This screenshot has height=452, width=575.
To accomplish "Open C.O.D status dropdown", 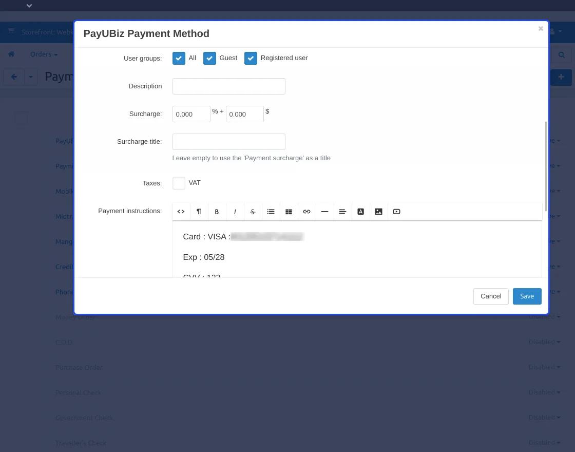I will click(544, 342).
